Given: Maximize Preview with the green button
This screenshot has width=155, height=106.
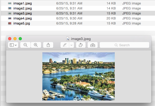Looking at the screenshot, I should [x=20, y=39].
